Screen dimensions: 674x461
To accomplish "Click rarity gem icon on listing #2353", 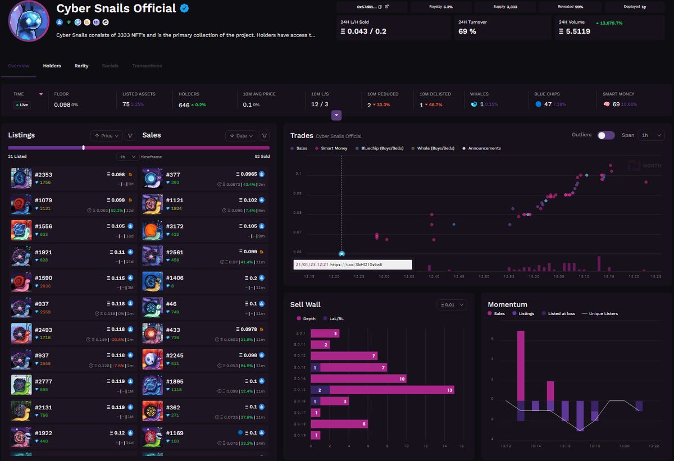I will pyautogui.click(x=37, y=182).
